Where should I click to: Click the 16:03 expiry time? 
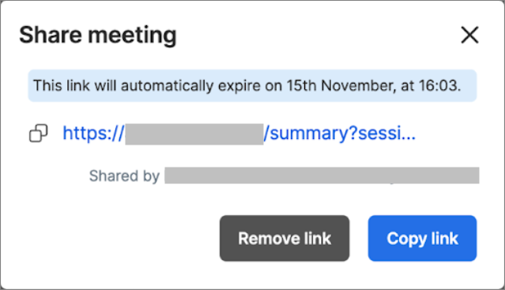(438, 85)
